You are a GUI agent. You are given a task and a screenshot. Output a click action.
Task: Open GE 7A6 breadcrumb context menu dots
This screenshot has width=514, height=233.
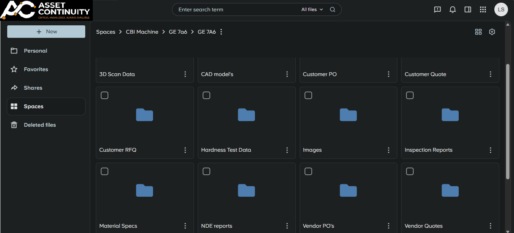(x=222, y=32)
